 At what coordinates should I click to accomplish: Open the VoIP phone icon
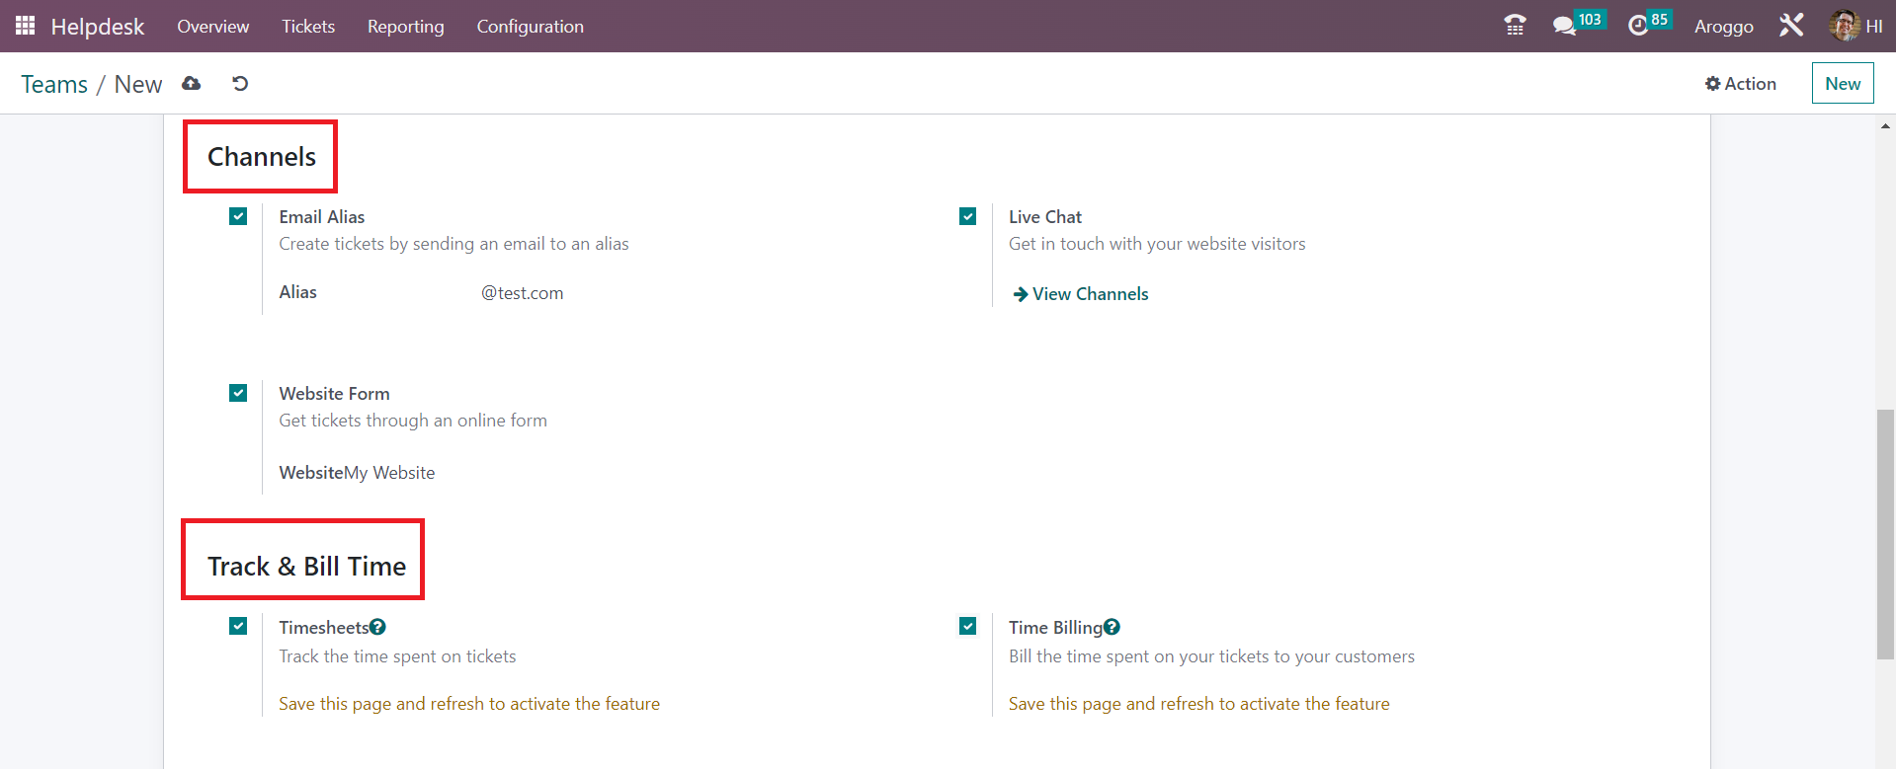click(x=1515, y=26)
